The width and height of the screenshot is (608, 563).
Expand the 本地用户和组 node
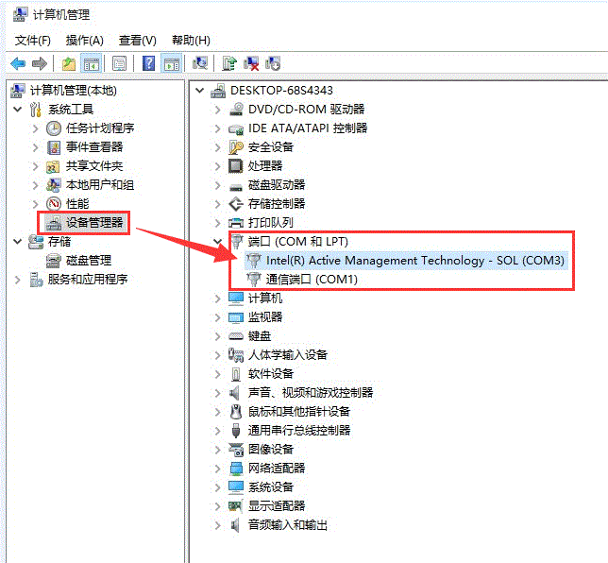click(35, 185)
